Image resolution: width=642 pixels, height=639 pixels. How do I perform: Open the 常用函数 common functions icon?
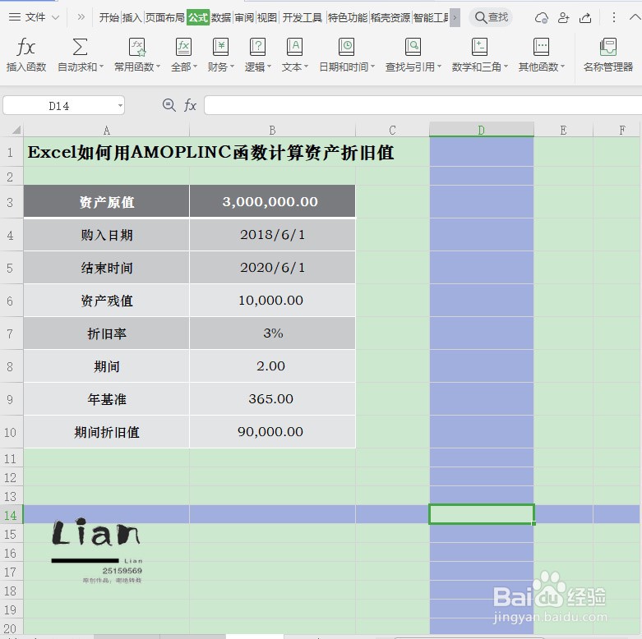click(x=136, y=47)
